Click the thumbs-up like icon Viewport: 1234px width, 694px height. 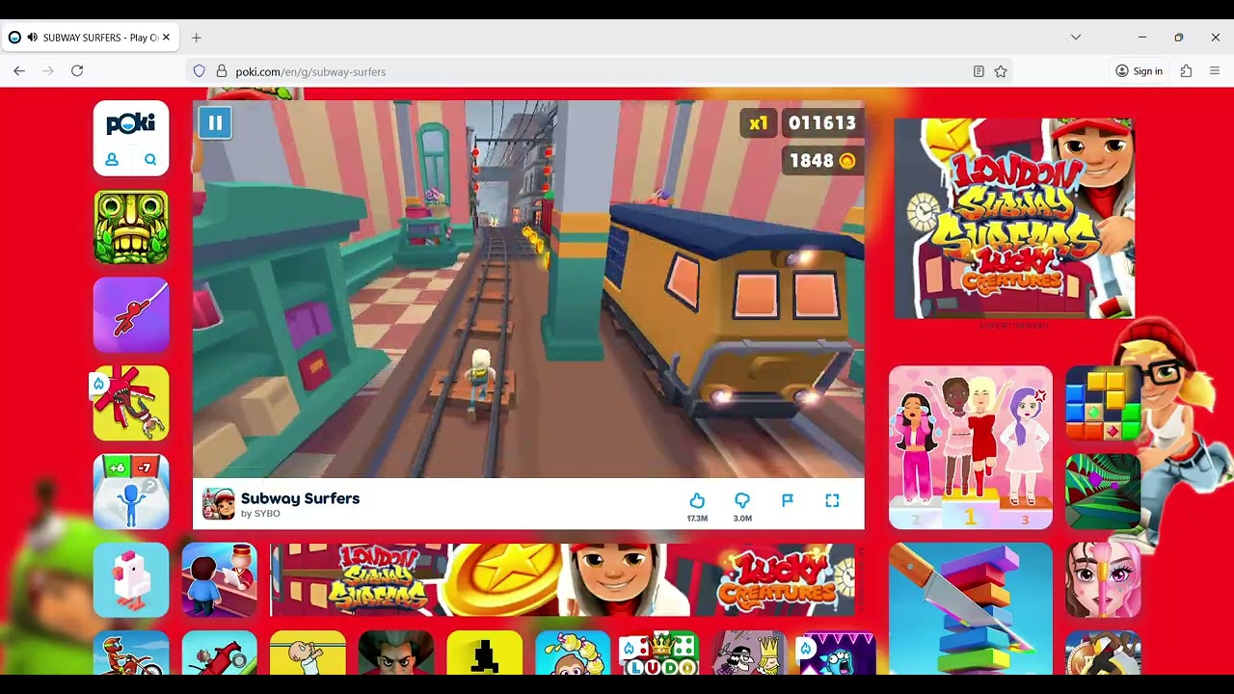coord(697,500)
